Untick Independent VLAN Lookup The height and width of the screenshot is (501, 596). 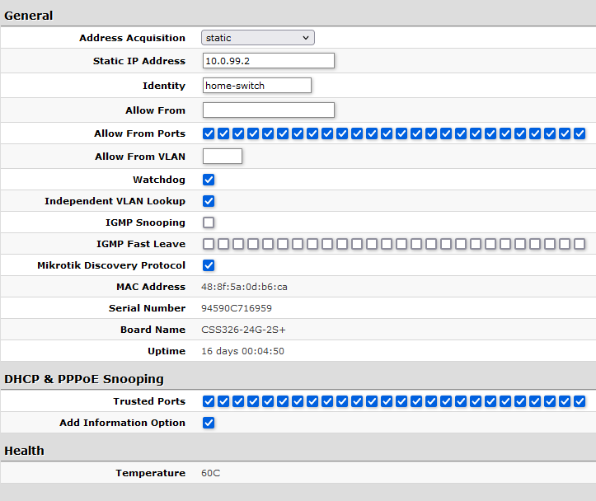coord(209,201)
